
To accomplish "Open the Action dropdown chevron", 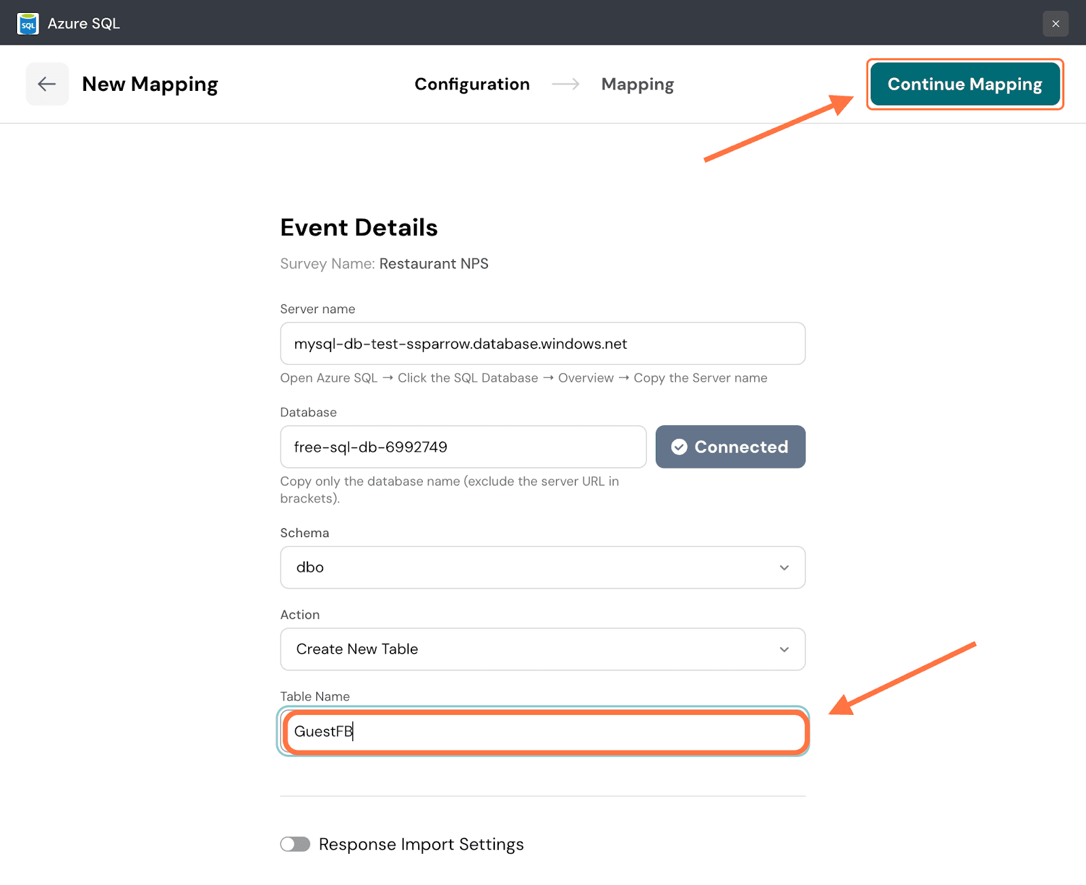I will tap(784, 650).
